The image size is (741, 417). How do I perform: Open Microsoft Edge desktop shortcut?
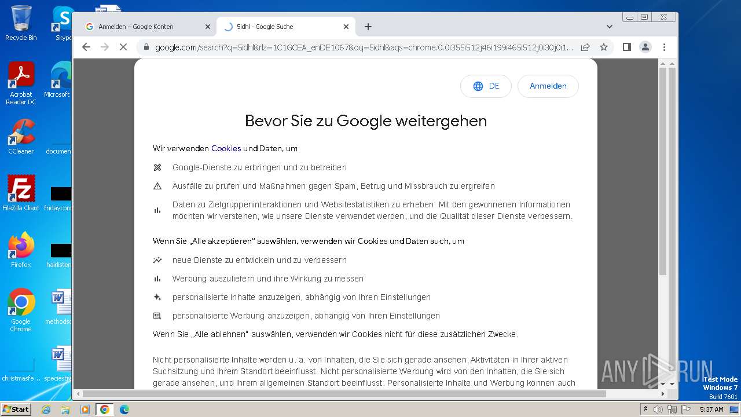[x=58, y=80]
